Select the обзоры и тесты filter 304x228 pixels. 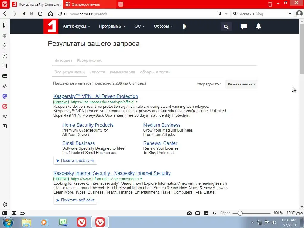(x=155, y=72)
